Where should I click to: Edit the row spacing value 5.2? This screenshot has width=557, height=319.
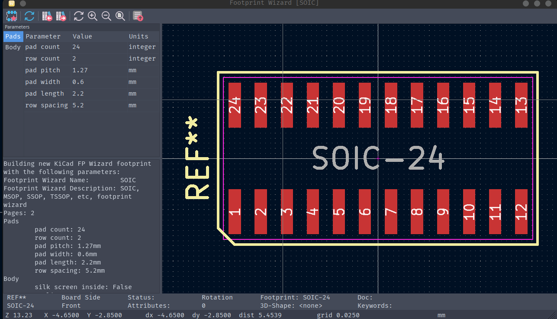click(x=99, y=105)
